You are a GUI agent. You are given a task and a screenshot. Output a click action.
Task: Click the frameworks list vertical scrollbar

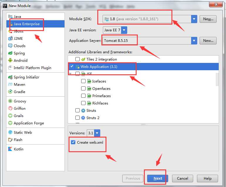click(217, 79)
